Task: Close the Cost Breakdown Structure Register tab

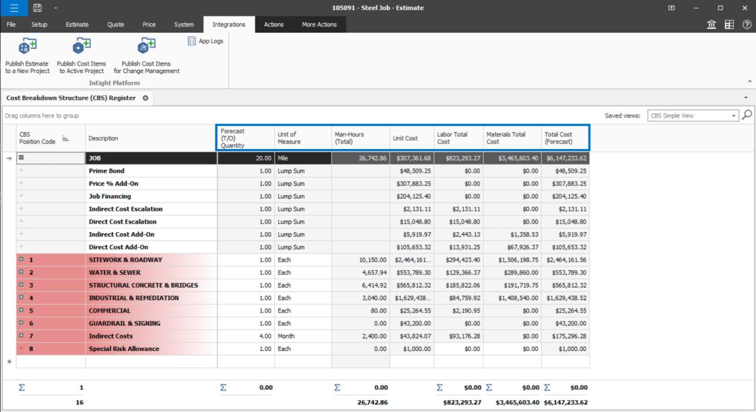Action: [x=145, y=98]
